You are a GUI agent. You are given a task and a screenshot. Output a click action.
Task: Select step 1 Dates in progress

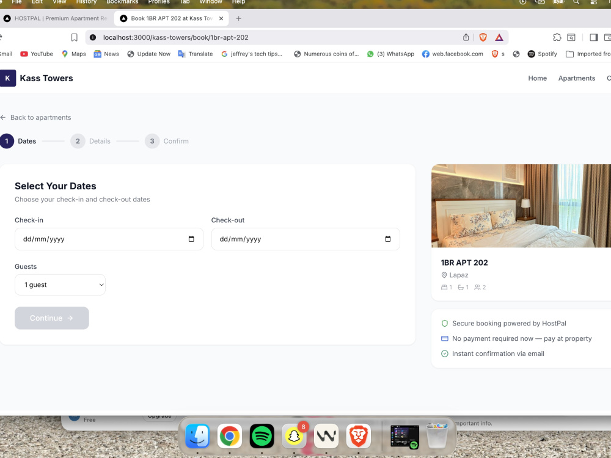18,141
